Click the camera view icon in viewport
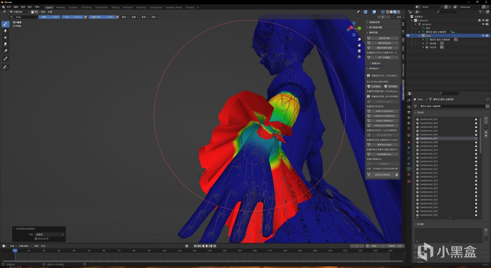Screen dimensions: 491x268 click(359, 51)
